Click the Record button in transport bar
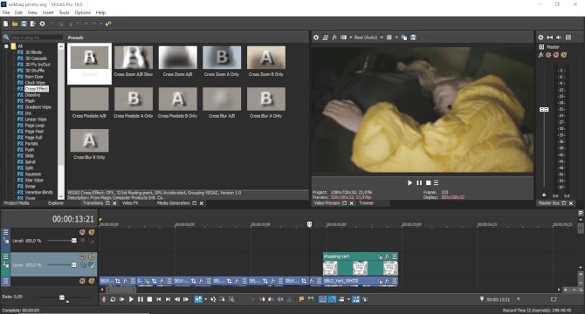Screen dimensions: 585x314 pyautogui.click(x=104, y=299)
